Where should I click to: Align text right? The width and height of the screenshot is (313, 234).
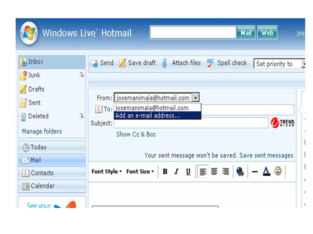(x=226, y=172)
